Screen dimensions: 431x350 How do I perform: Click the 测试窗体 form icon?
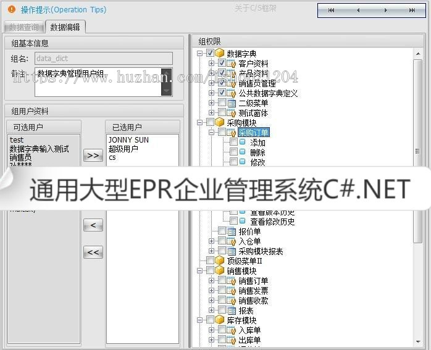click(231, 113)
